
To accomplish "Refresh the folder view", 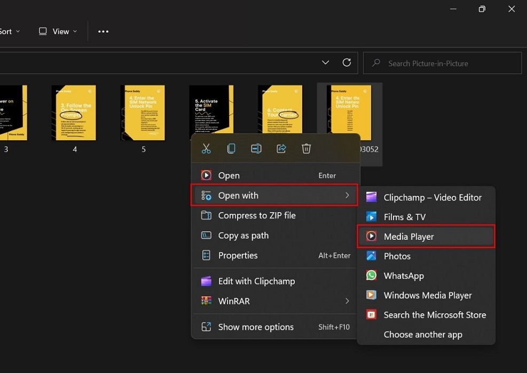I will [347, 62].
